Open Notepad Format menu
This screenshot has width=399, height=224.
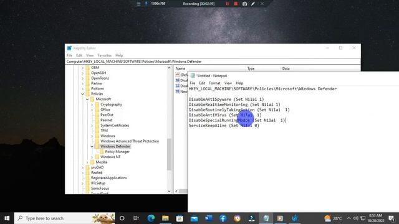click(x=214, y=83)
